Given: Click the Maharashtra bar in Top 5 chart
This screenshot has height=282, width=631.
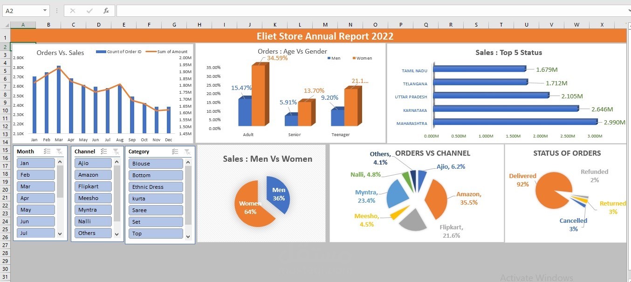Looking at the screenshot, I should [515, 122].
